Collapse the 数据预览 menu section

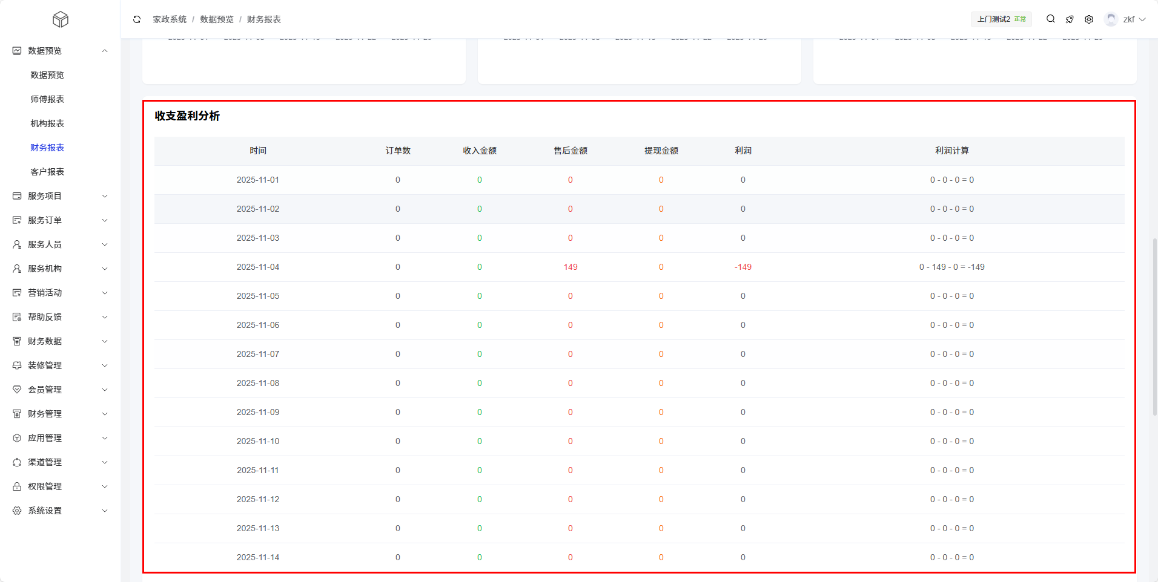[x=105, y=51]
